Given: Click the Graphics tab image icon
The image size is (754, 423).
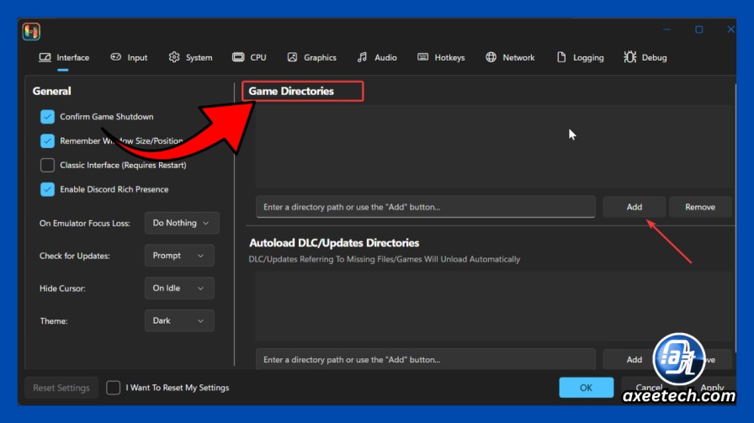Looking at the screenshot, I should coord(292,57).
